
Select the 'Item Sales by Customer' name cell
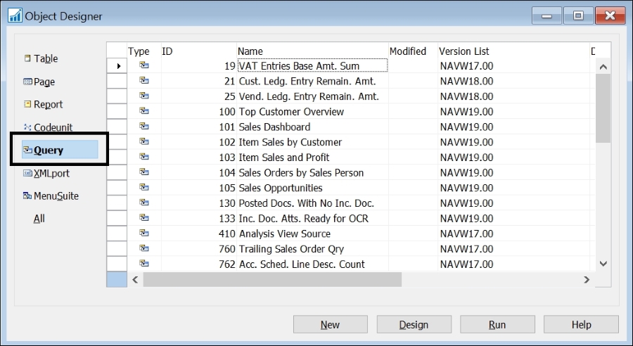pyautogui.click(x=312, y=142)
